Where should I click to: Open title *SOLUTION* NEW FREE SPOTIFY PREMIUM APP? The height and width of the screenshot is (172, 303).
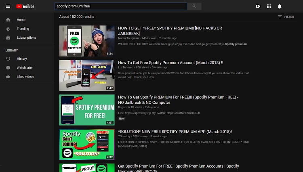click(175, 132)
